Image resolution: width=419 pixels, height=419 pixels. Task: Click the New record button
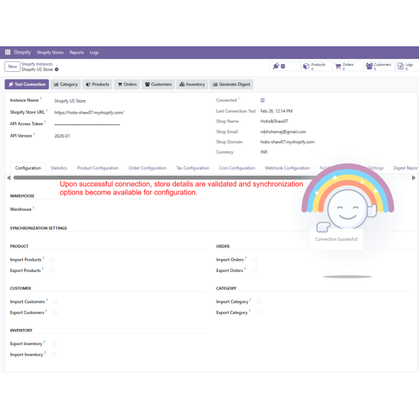pyautogui.click(x=13, y=66)
